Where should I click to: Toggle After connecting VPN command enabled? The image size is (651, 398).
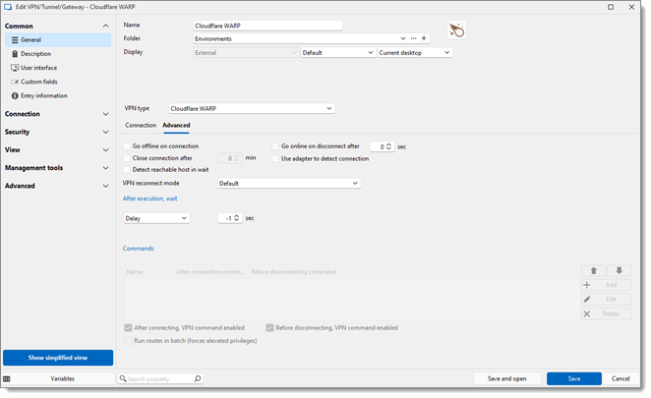(x=128, y=328)
